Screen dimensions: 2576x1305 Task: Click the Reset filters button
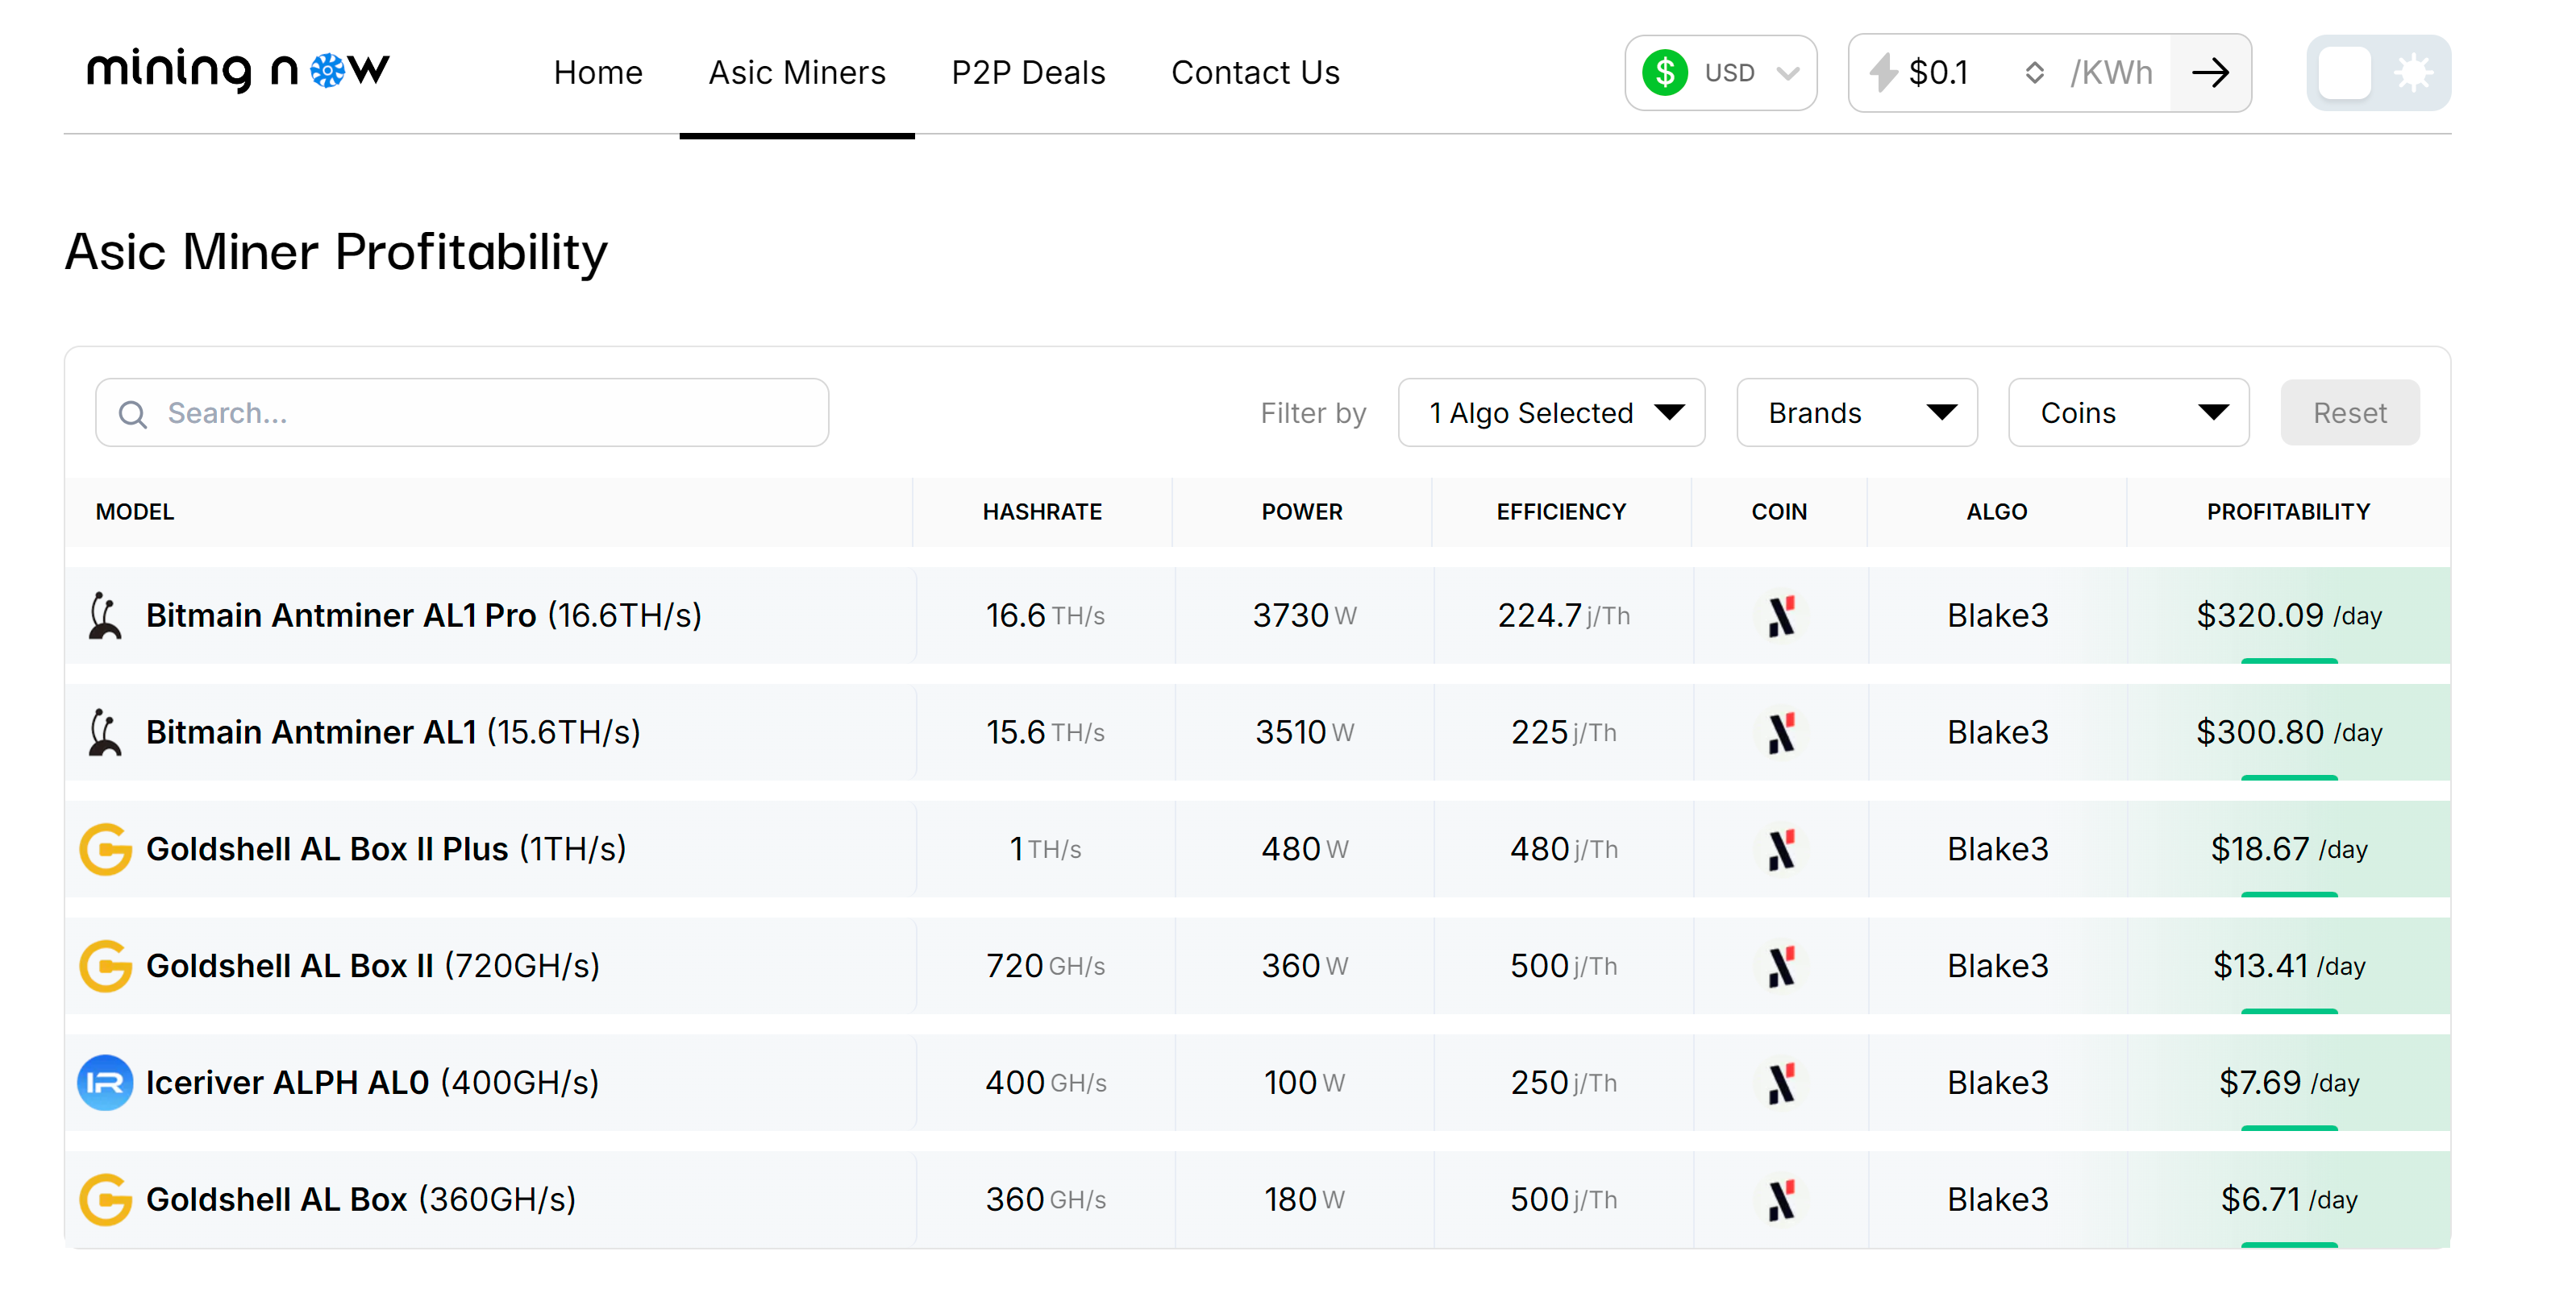[2350, 412]
